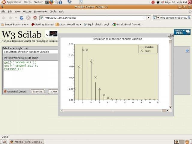This screenshot has height=144, width=192.
Task: Expand the Latest Headlines feed
Action: pos(69,25)
